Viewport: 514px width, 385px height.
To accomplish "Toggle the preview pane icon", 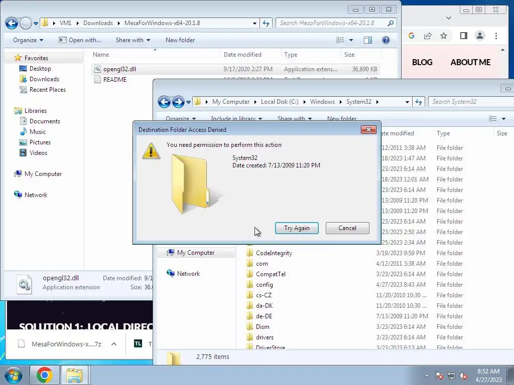I will (368, 40).
